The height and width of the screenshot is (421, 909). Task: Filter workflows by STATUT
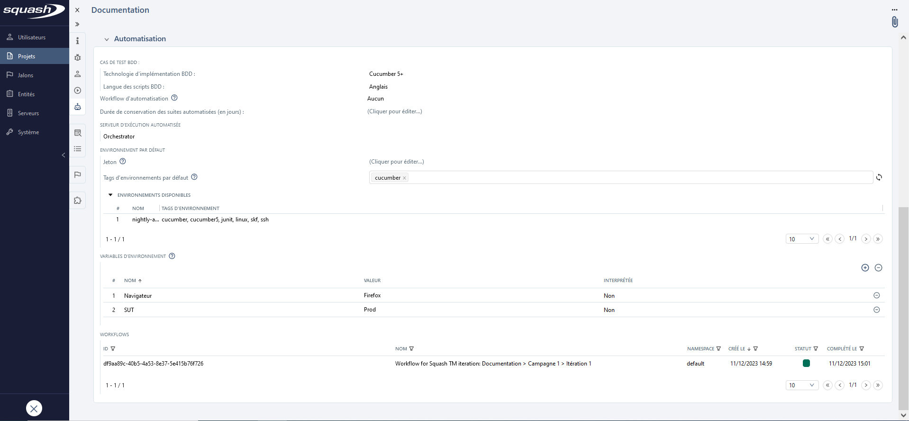pyautogui.click(x=816, y=349)
